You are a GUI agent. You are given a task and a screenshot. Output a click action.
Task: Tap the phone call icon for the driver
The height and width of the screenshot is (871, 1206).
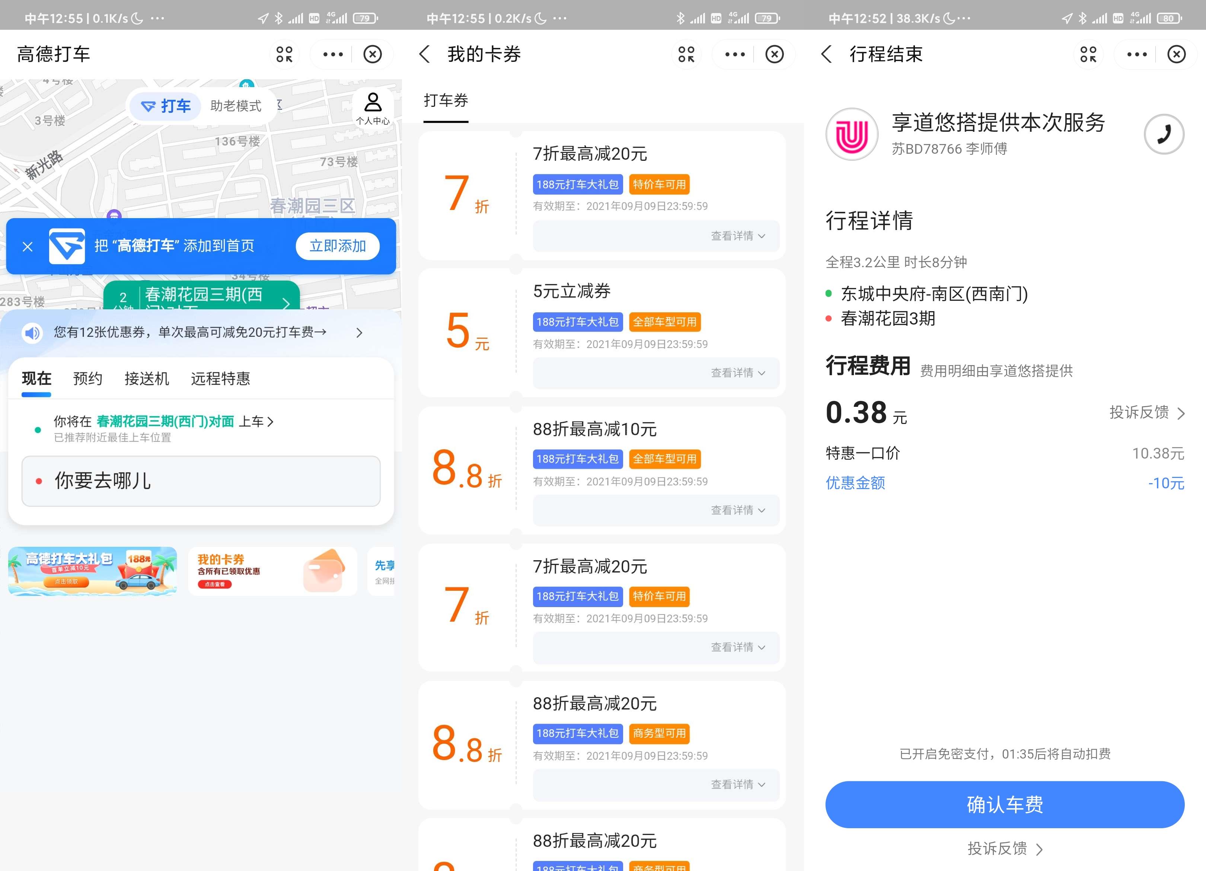[x=1164, y=134]
